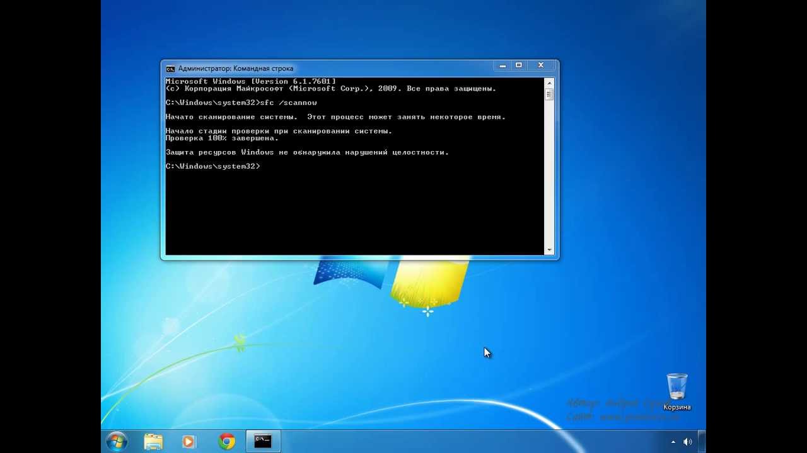The image size is (807, 453).
Task: Click the console scrollbar thumb
Action: [x=549, y=94]
